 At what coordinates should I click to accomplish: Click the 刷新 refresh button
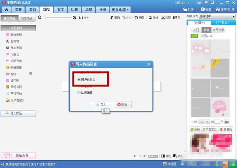[x=195, y=130]
